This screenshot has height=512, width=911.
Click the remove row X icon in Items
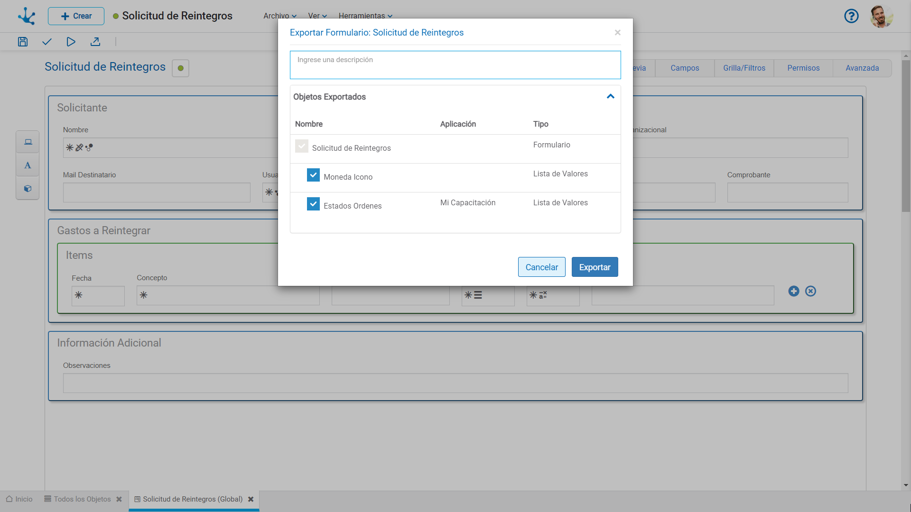(x=810, y=291)
